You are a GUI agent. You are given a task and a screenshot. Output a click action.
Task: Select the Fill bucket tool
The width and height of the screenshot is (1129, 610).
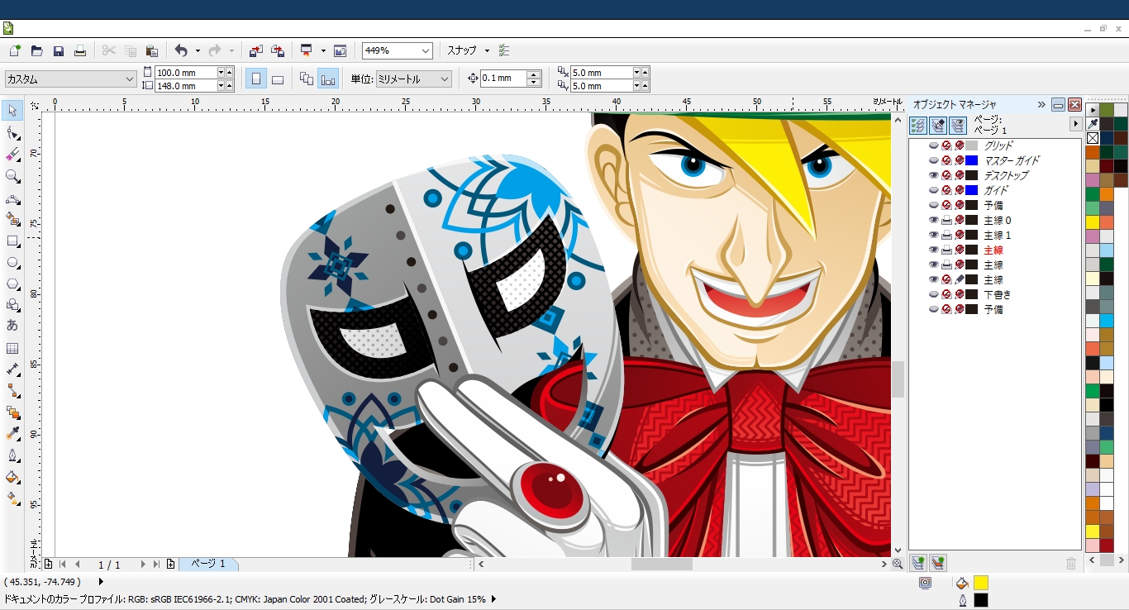coord(12,477)
